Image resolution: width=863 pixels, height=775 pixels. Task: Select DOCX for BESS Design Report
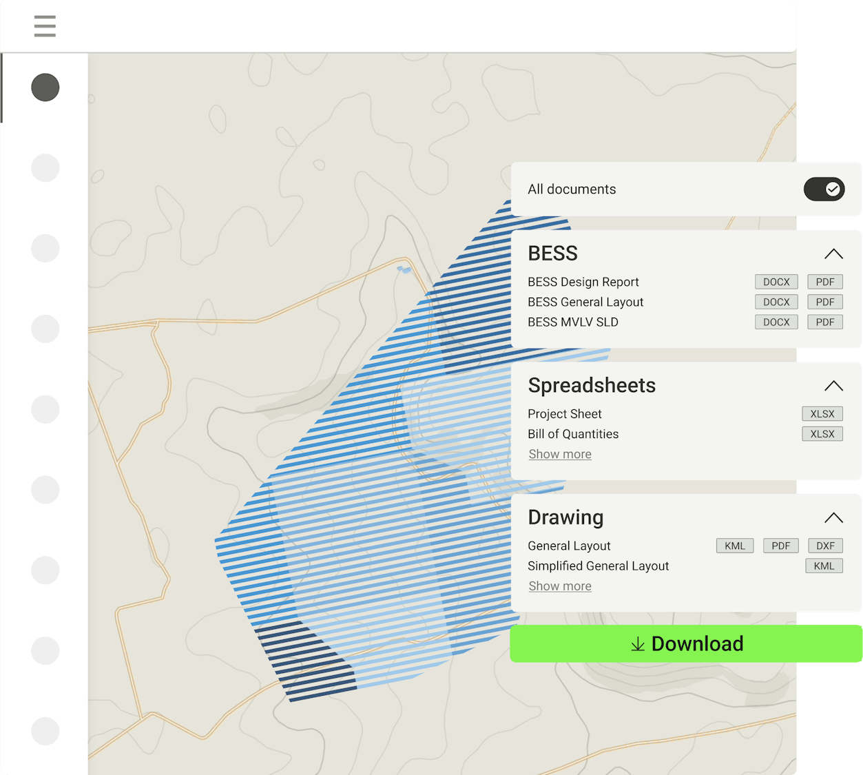click(776, 282)
